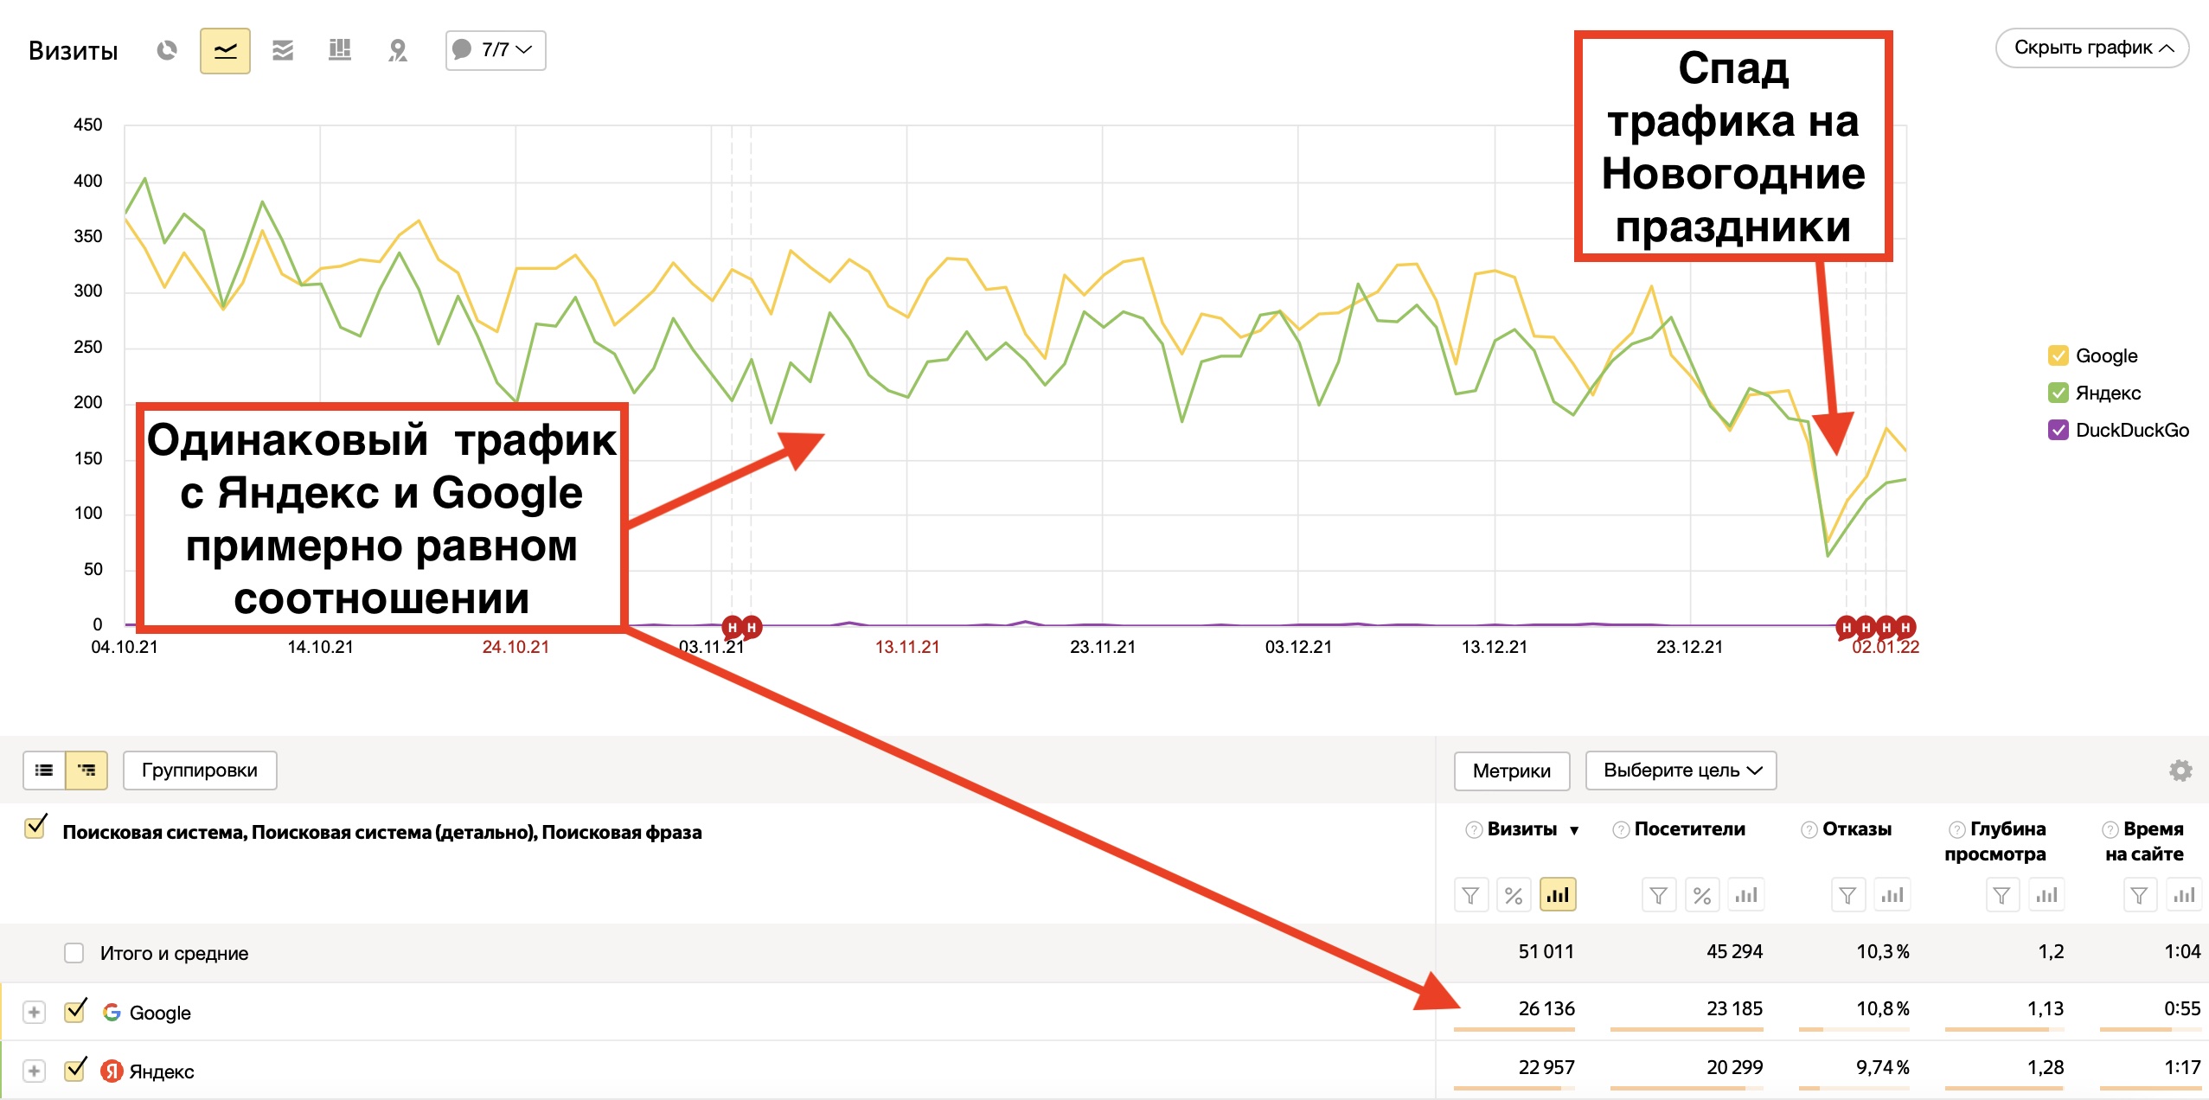Screen dimensions: 2209x1100
Task: Check the Итого и средние checkbox
Action: point(74,953)
